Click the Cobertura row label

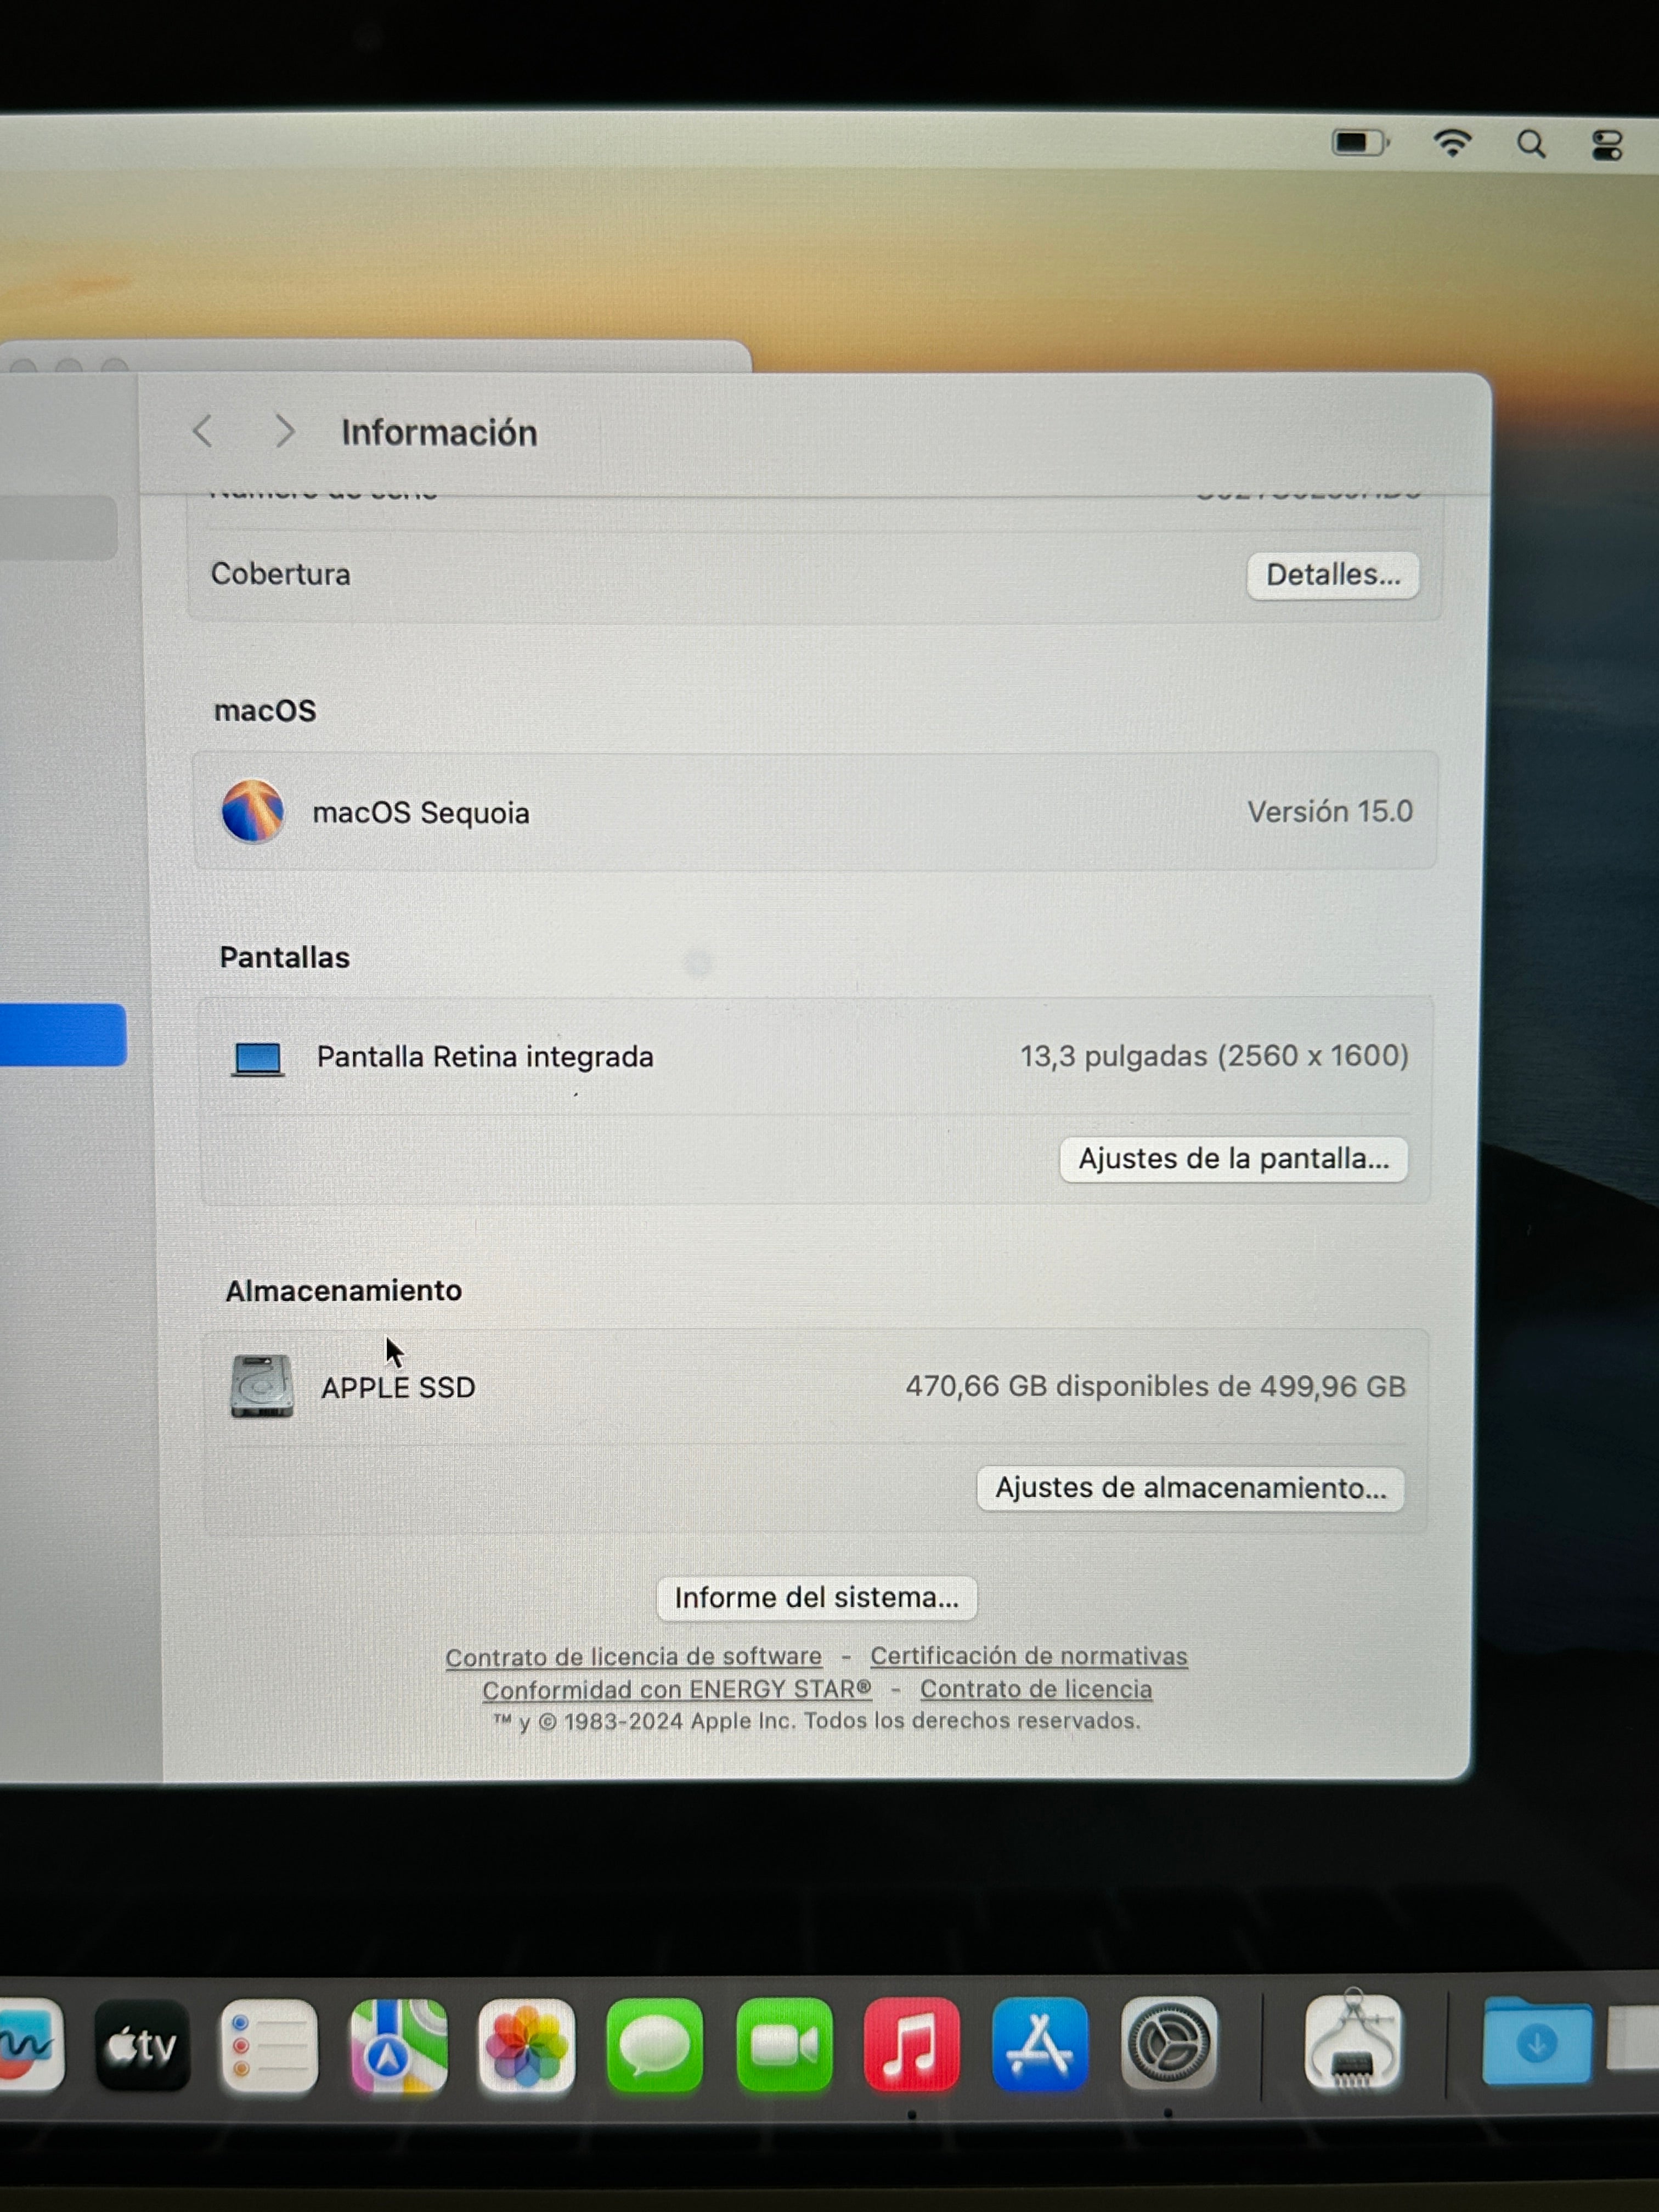pos(281,574)
